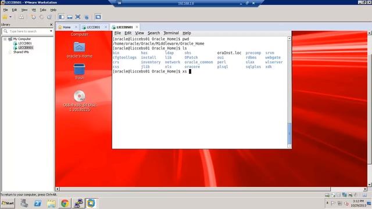Show hidden system tray icons arrow
Viewport: 372px width, 209px height.
click(327, 203)
